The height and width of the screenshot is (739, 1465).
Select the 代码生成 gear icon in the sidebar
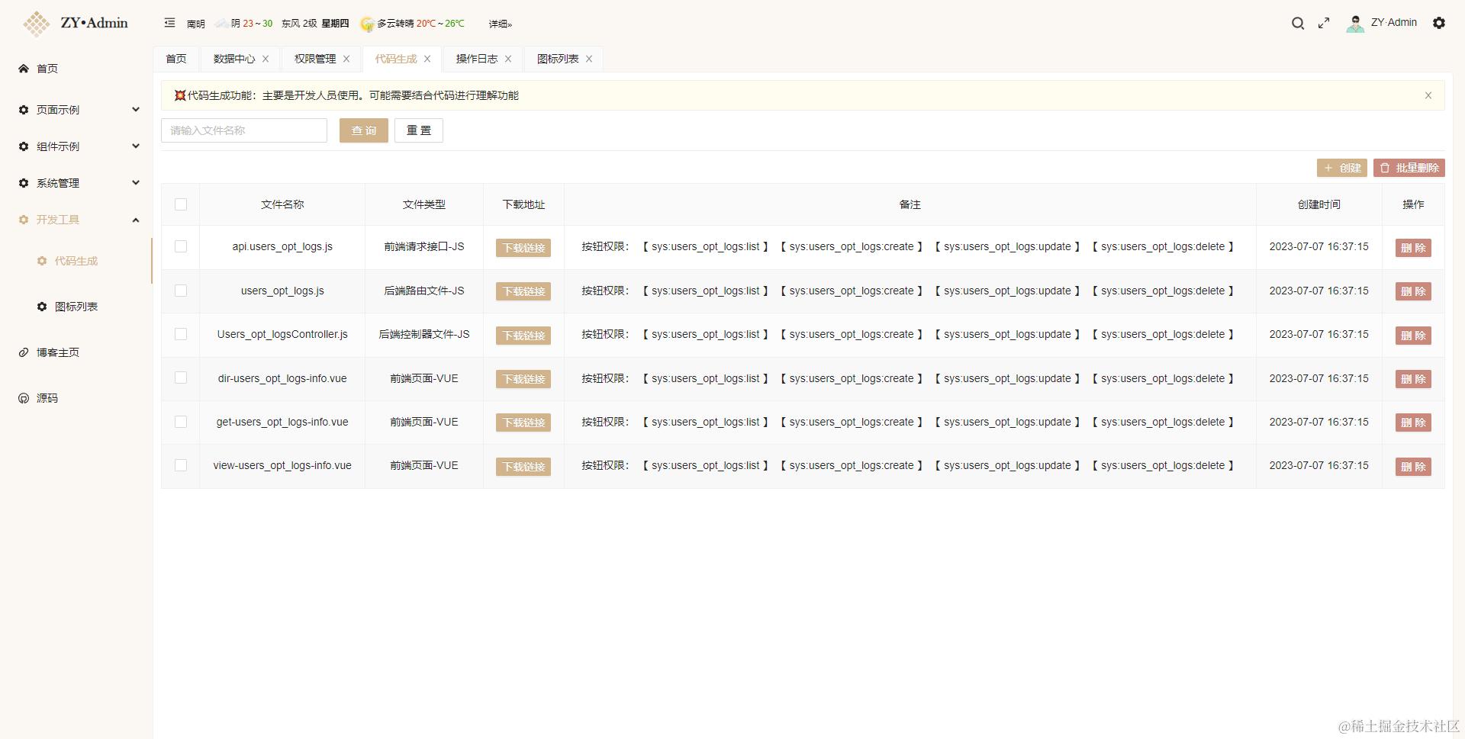pos(42,261)
